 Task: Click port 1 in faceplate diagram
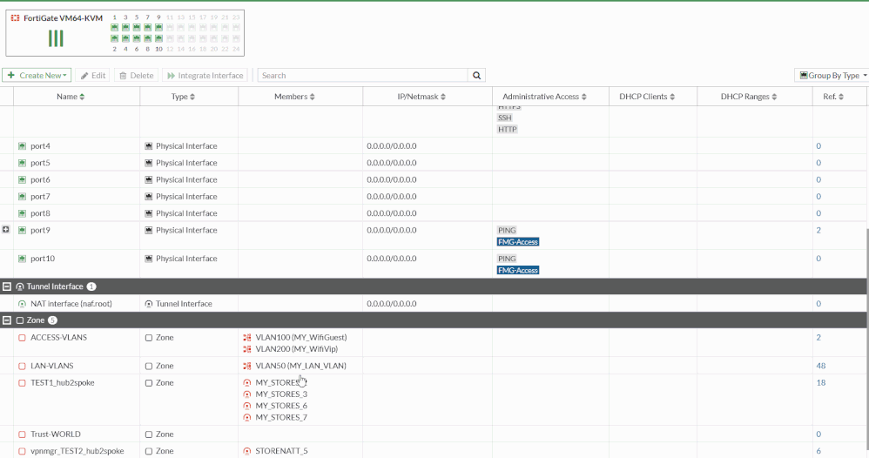click(x=115, y=27)
